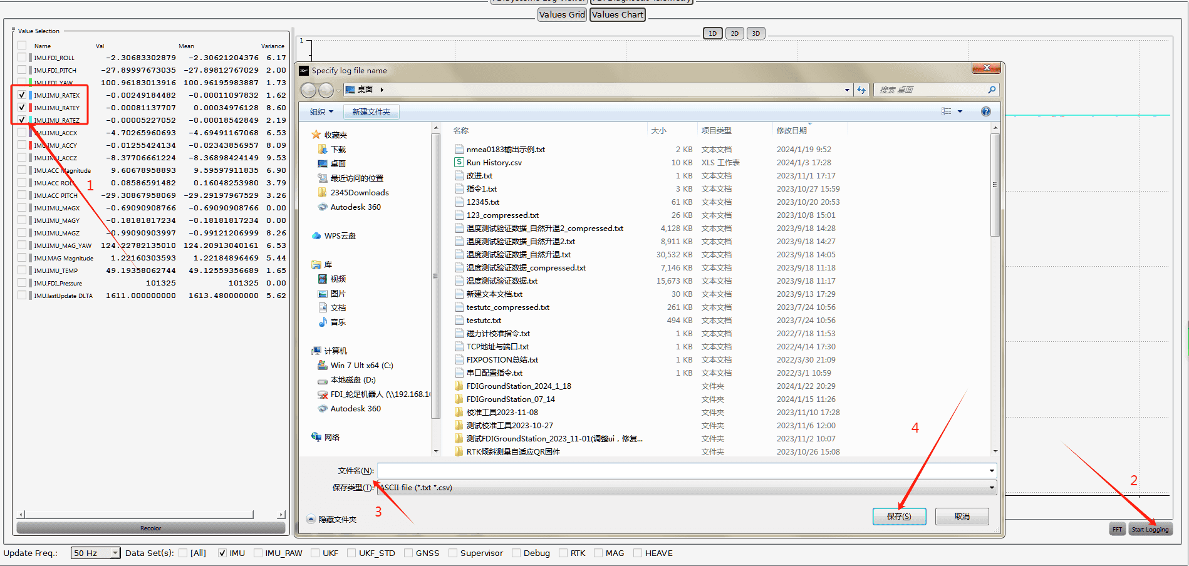1189x566 pixels.
Task: Open the 保存类型 file type dropdown
Action: click(x=687, y=488)
